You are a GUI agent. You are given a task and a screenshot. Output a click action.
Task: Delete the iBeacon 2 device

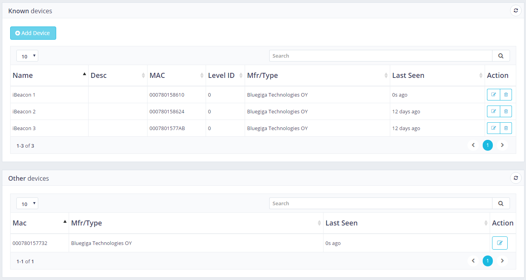[506, 111]
